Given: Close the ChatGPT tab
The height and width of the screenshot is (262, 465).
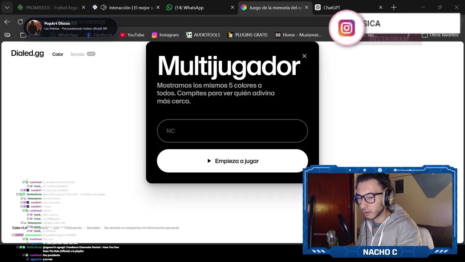Looking at the screenshot, I should (x=381, y=7).
